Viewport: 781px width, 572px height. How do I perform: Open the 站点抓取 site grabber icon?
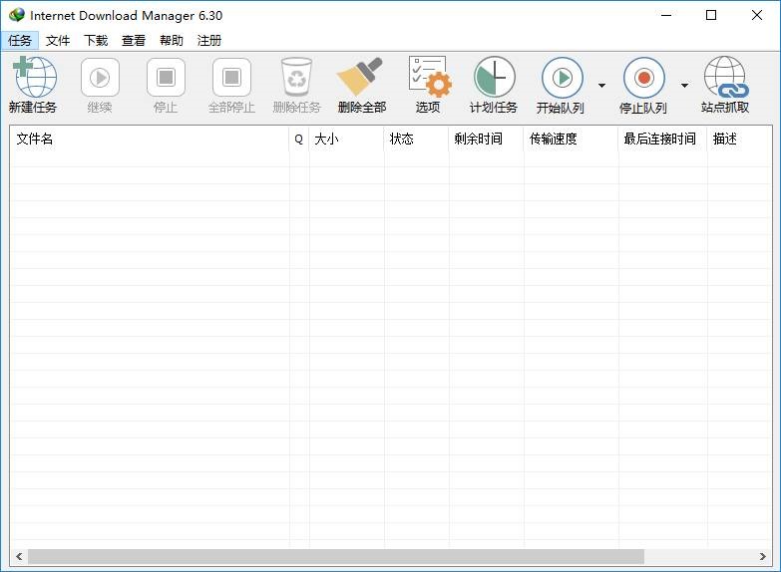point(726,77)
